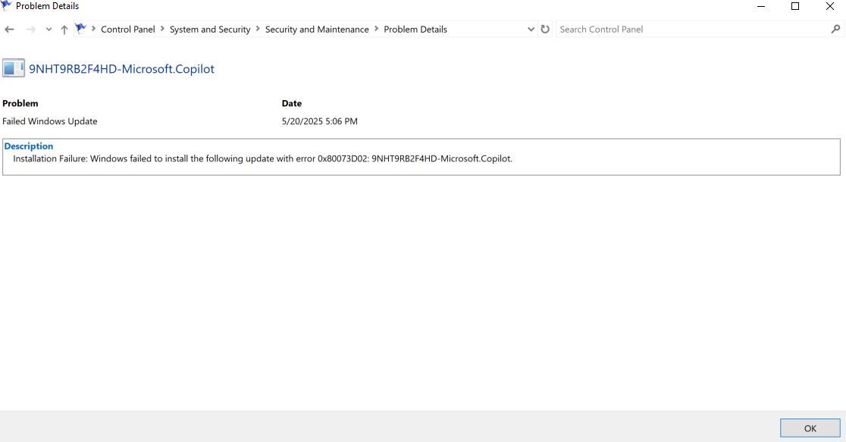Select the Problem Details breadcrumb
Image resolution: width=846 pixels, height=442 pixels.
[x=415, y=30]
